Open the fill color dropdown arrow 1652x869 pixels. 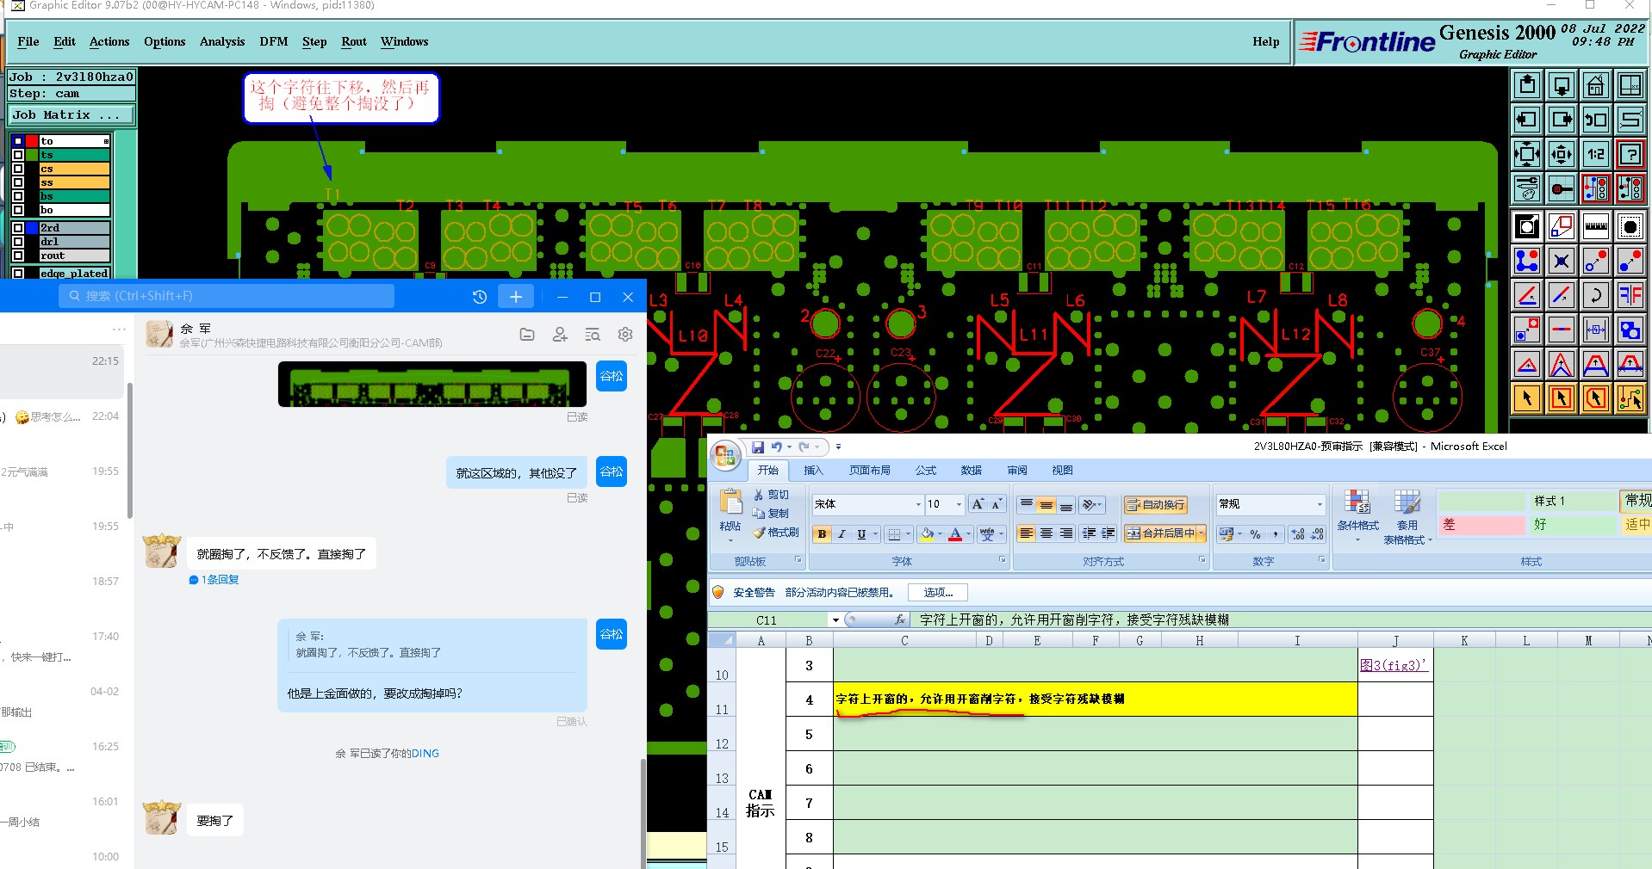click(x=940, y=534)
